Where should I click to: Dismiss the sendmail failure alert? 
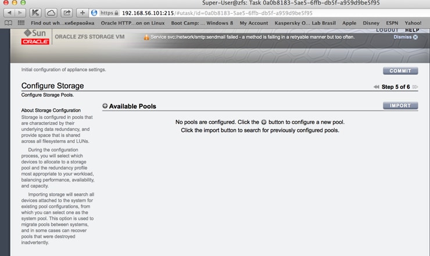(406, 37)
